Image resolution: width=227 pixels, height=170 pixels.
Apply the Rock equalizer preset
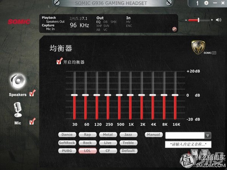87,143
